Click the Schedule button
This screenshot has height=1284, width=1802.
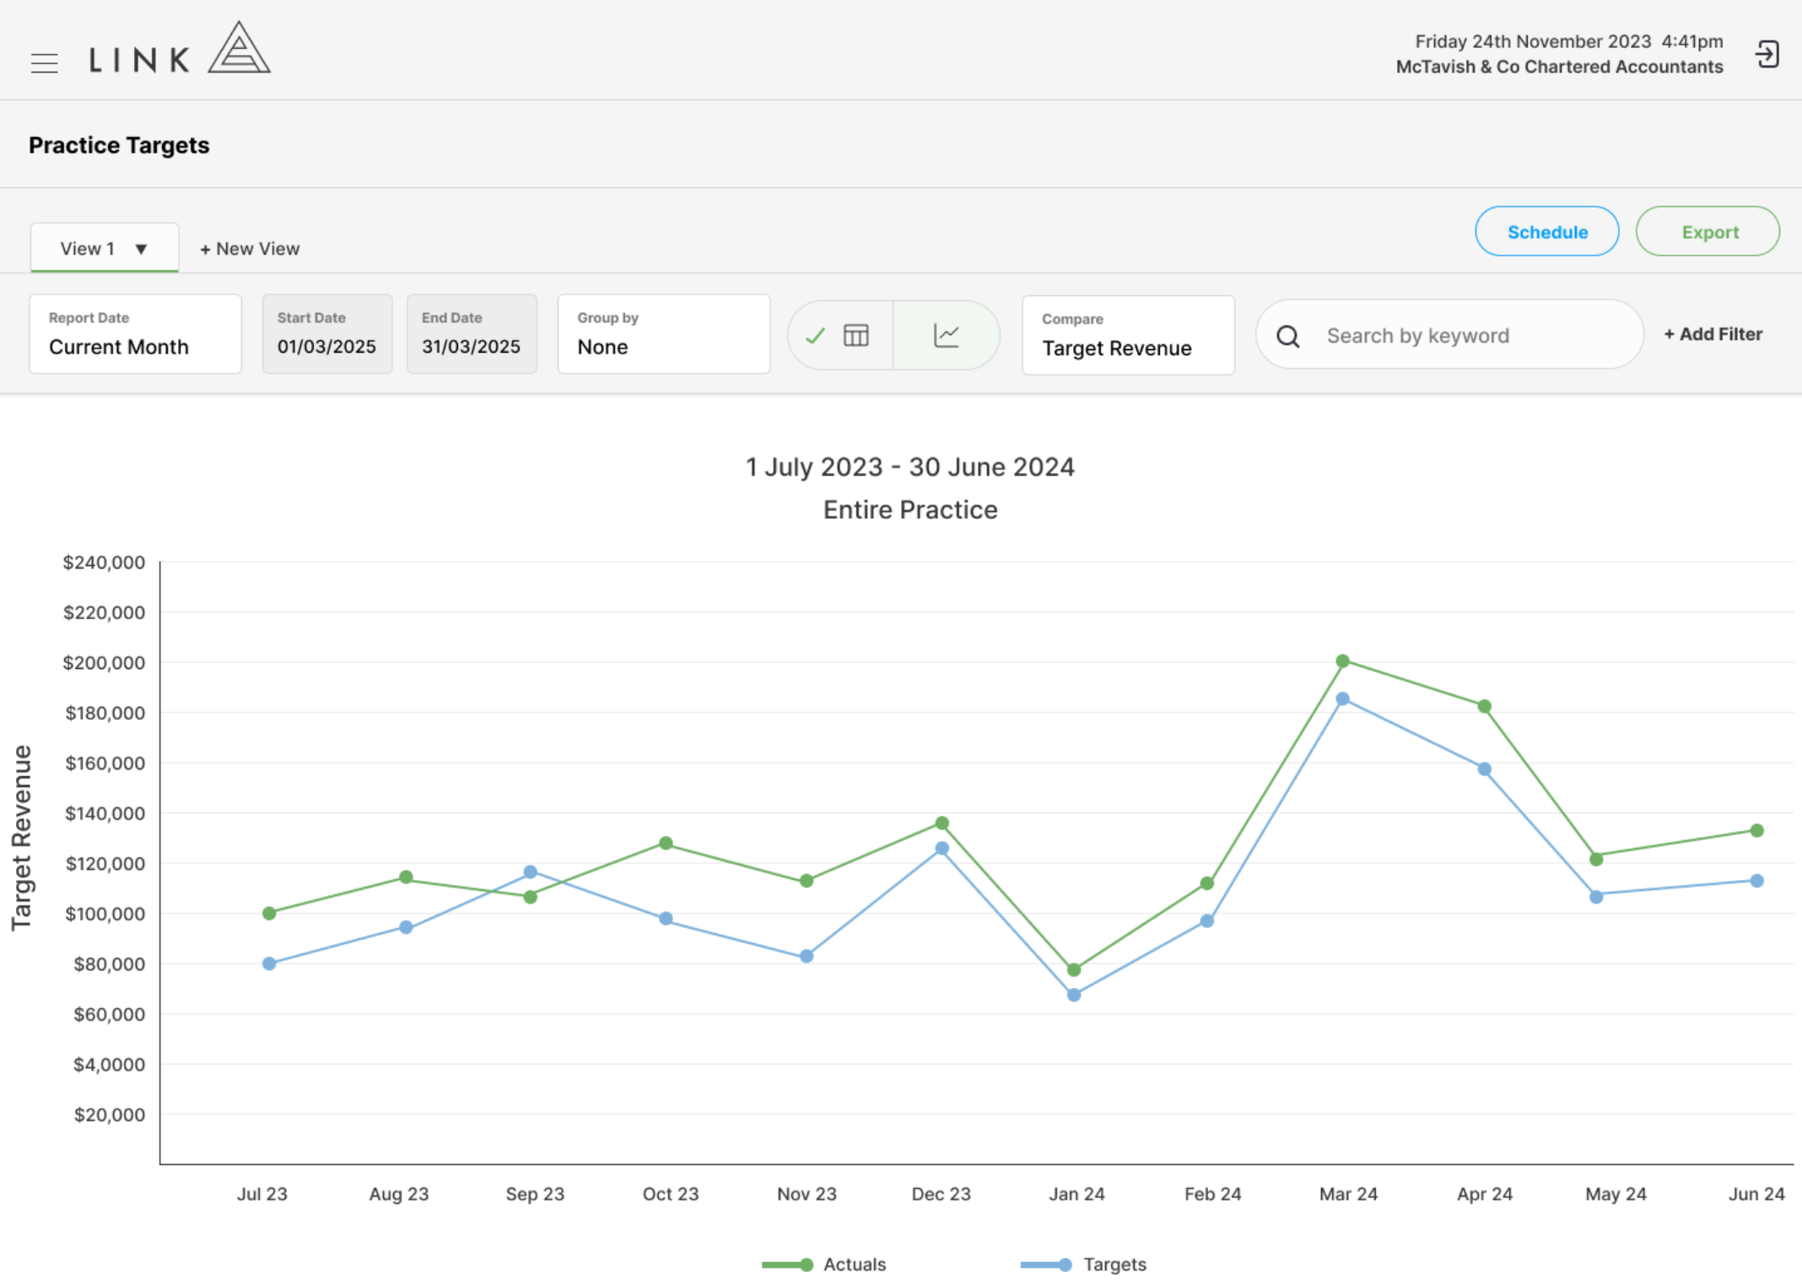tap(1547, 232)
